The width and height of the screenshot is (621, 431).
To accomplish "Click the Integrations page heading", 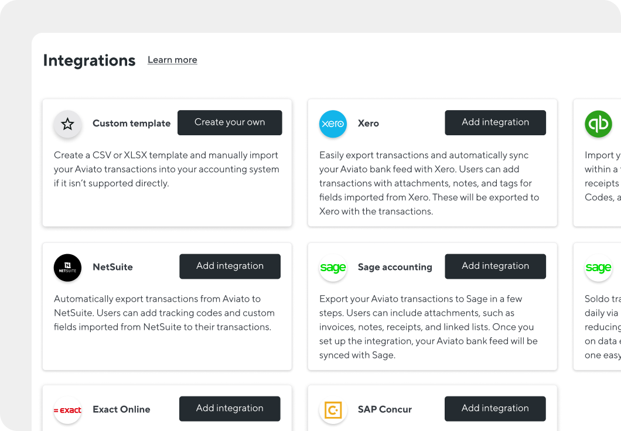I will click(x=89, y=60).
